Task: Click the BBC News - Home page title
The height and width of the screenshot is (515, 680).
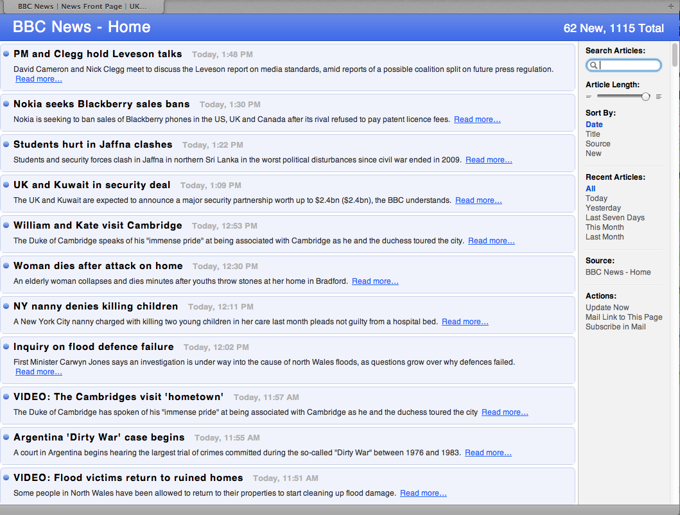Action: coord(82,27)
